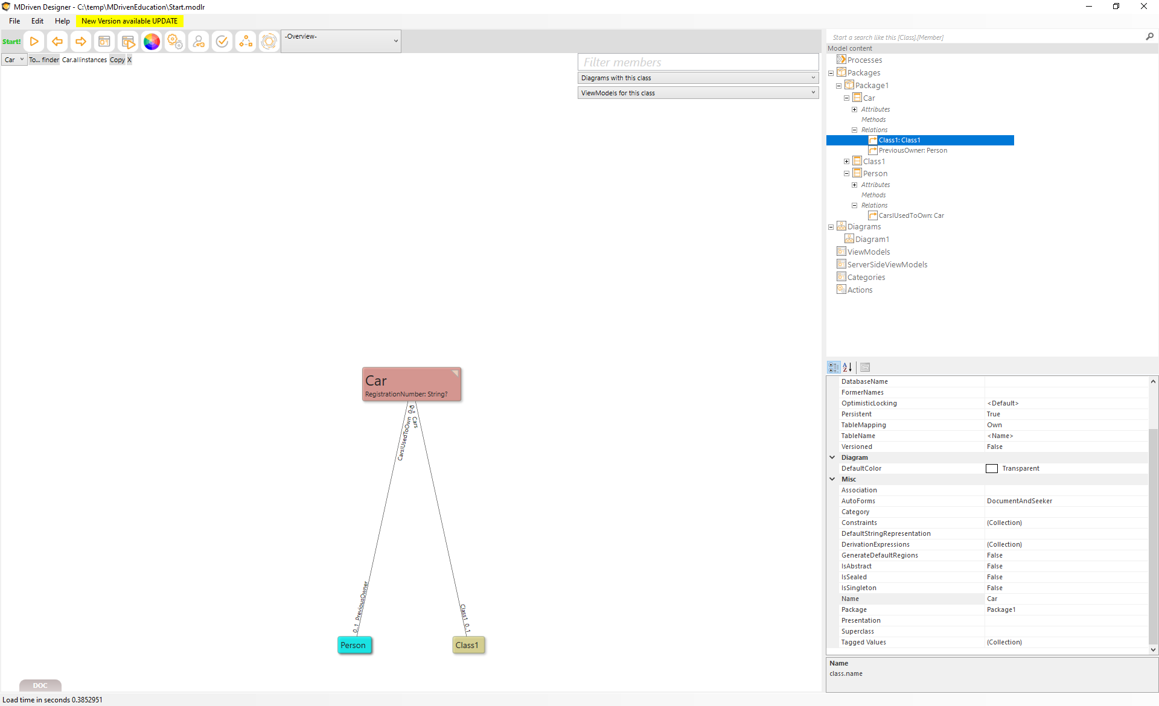Open the color wheel icon
Screen dimensions: 1159x706
152,42
